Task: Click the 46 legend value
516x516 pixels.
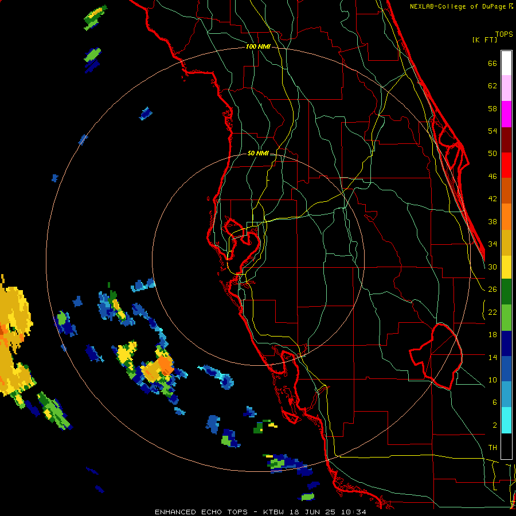Action: [x=492, y=177]
